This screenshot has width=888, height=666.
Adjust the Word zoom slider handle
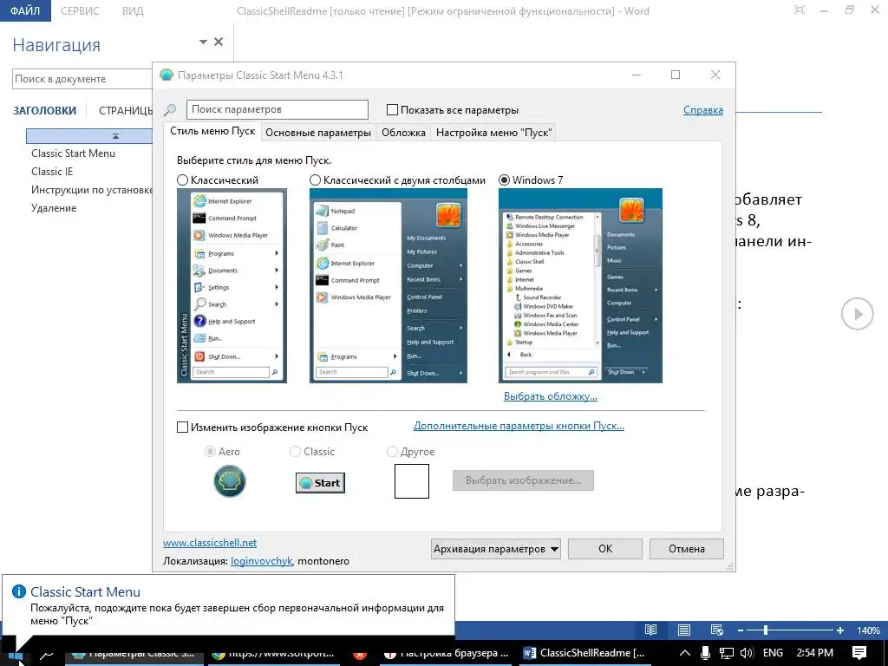766,630
